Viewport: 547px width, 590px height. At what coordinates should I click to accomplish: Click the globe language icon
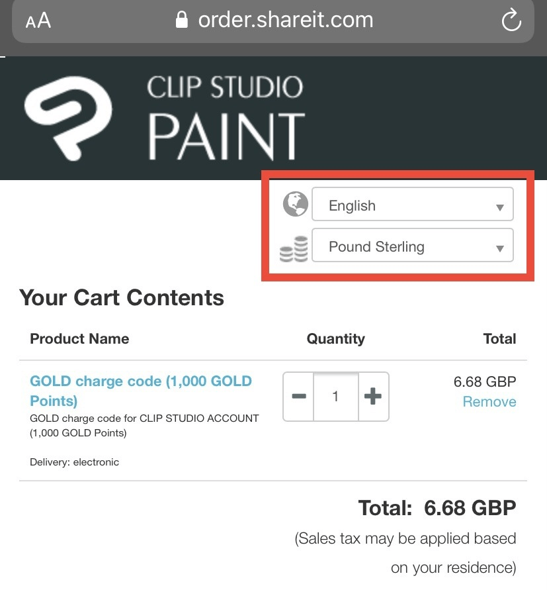pos(296,204)
